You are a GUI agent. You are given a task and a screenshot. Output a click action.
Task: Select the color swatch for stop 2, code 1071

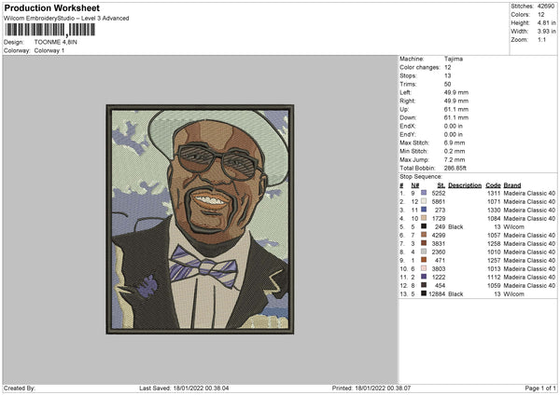tap(424, 201)
